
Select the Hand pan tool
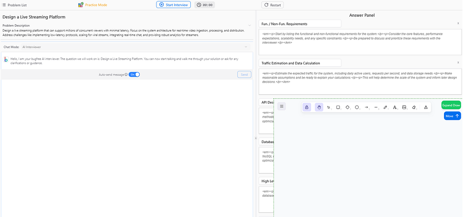319,107
